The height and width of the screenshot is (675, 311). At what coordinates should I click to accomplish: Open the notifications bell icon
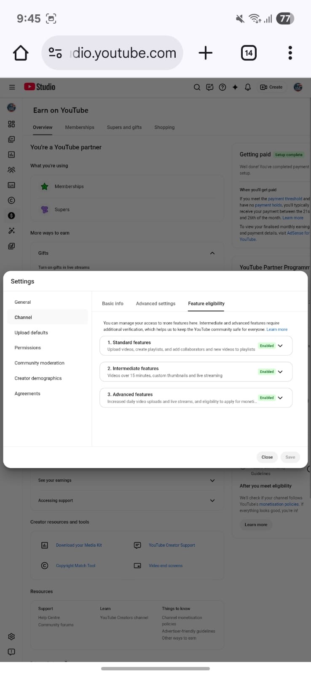(x=248, y=87)
